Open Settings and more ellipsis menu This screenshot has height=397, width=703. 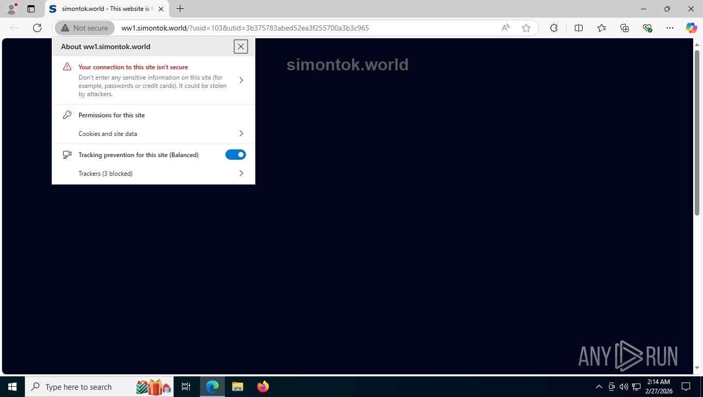(670, 28)
